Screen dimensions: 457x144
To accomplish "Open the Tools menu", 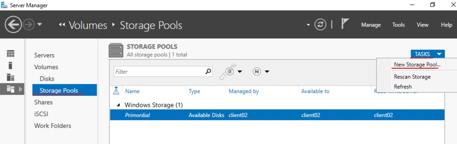I will (x=398, y=25).
